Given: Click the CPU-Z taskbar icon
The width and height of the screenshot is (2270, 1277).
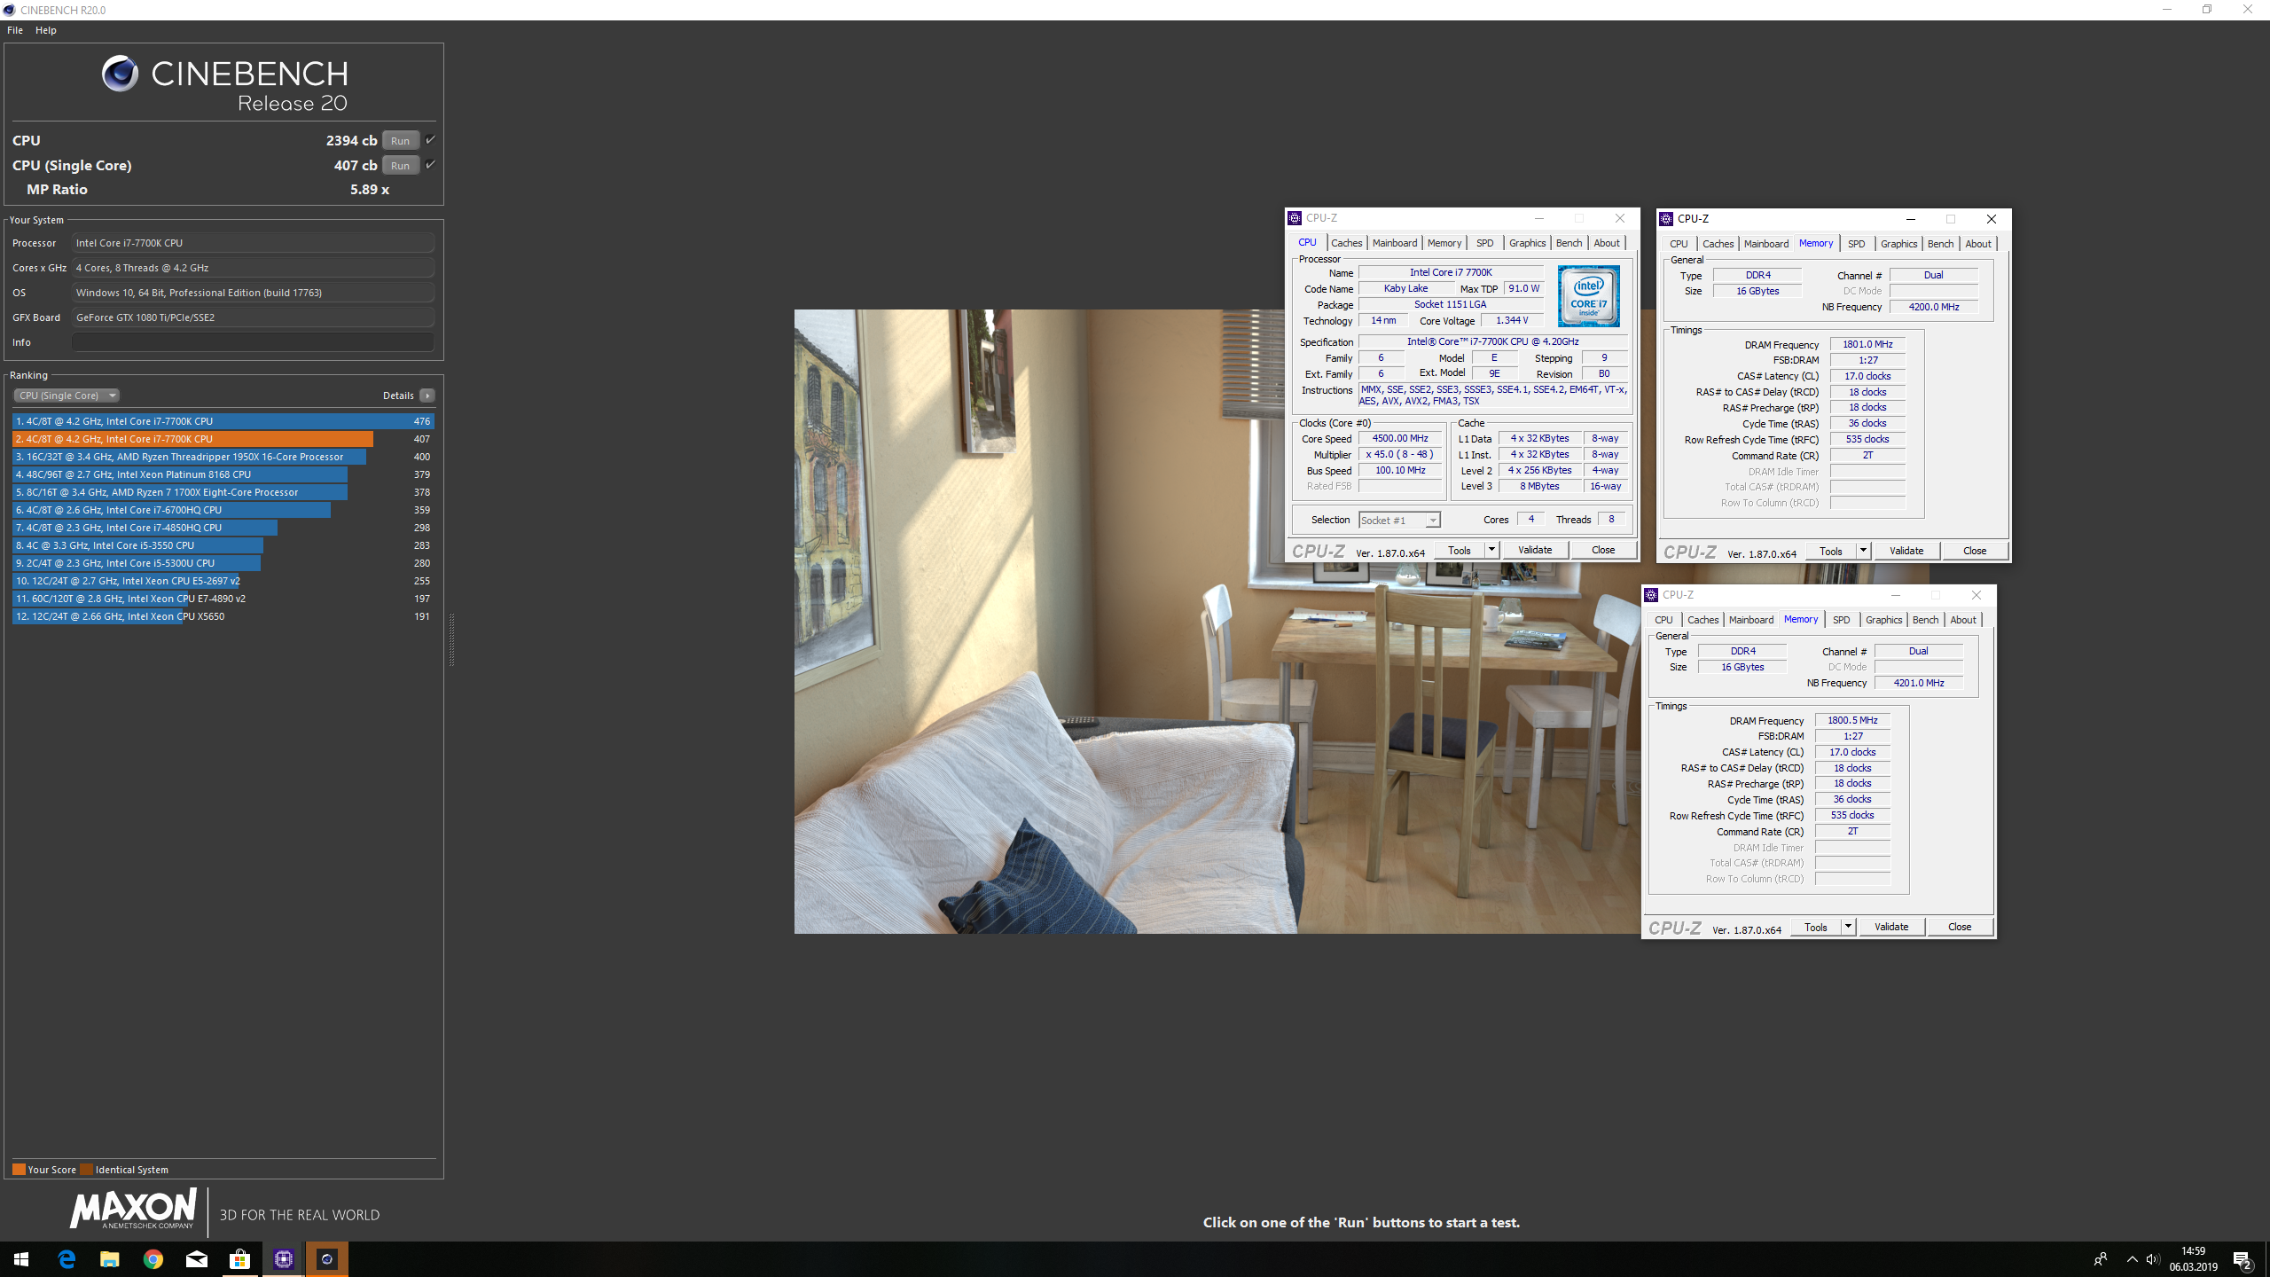Looking at the screenshot, I should 284,1259.
